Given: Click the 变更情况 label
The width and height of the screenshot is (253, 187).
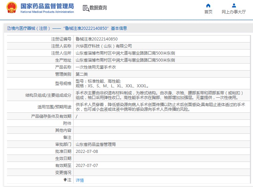Looking at the screenshot, I should pyautogui.click(x=63, y=173).
